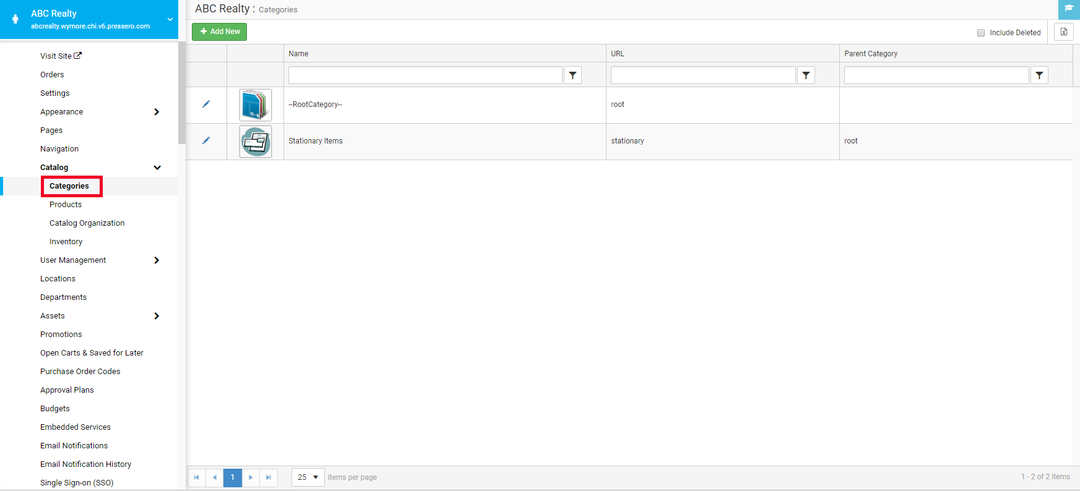This screenshot has width=1080, height=491.
Task: Open the Parent Category filter options
Action: (x=1039, y=75)
